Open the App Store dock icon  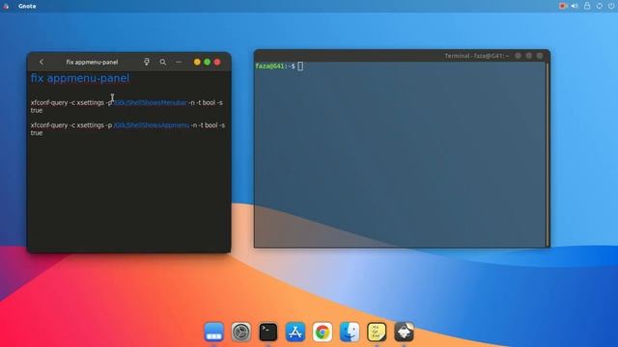[x=295, y=332]
